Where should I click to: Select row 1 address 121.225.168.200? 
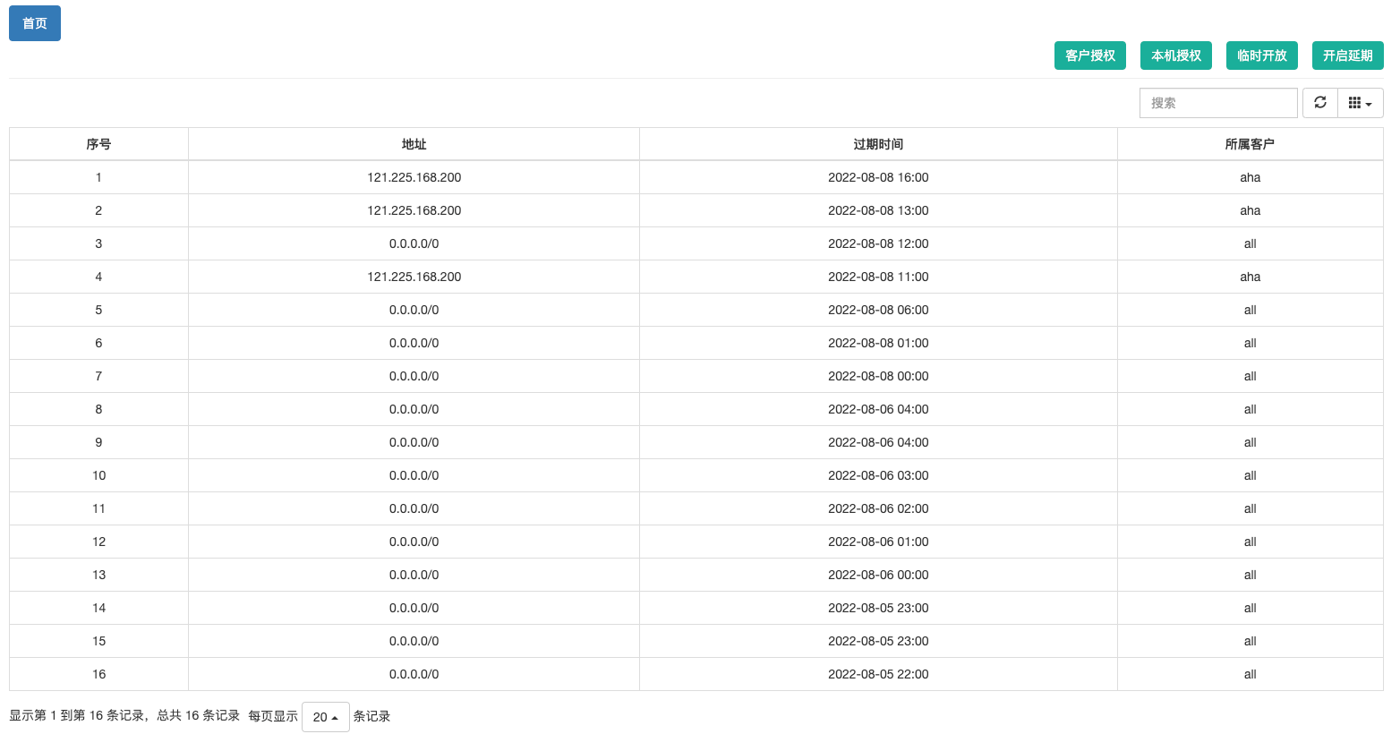[414, 177]
